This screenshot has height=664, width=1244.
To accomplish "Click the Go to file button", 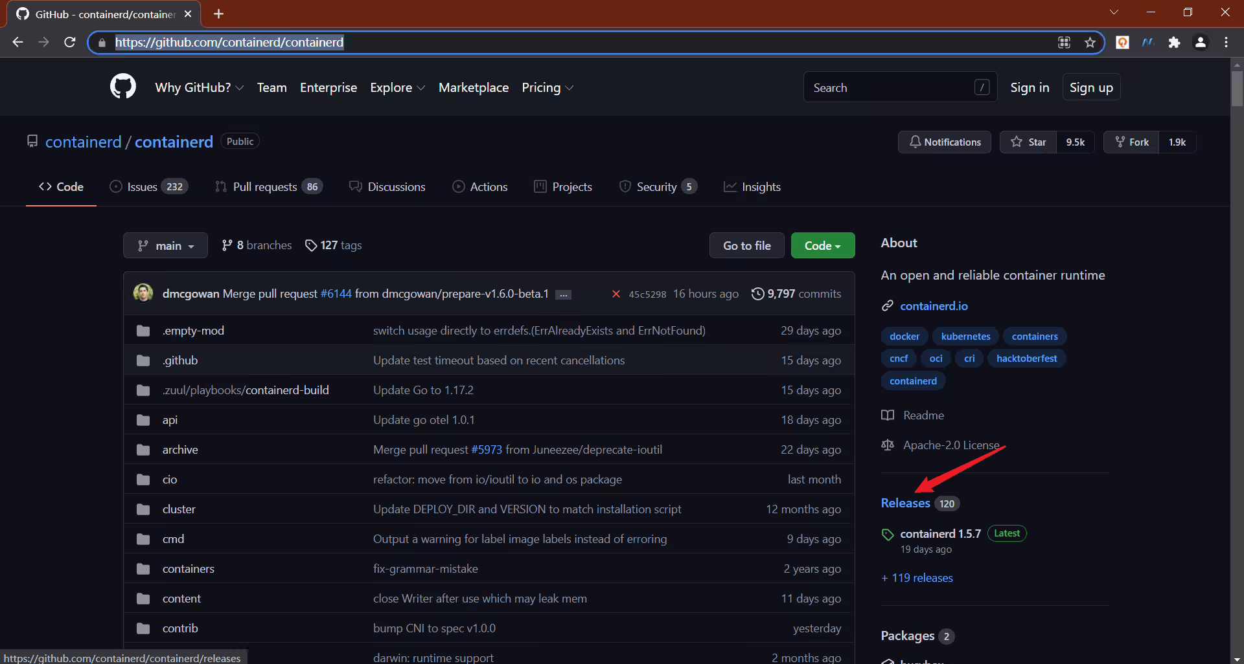I will (747, 245).
